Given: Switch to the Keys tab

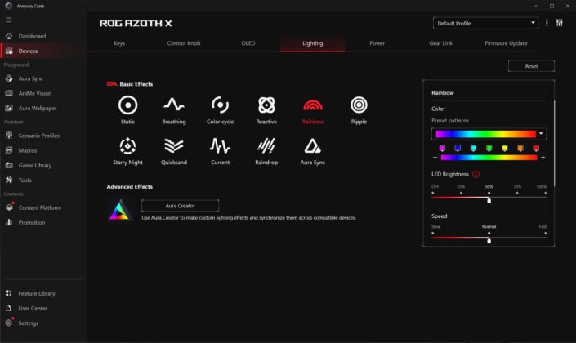Looking at the screenshot, I should point(119,43).
